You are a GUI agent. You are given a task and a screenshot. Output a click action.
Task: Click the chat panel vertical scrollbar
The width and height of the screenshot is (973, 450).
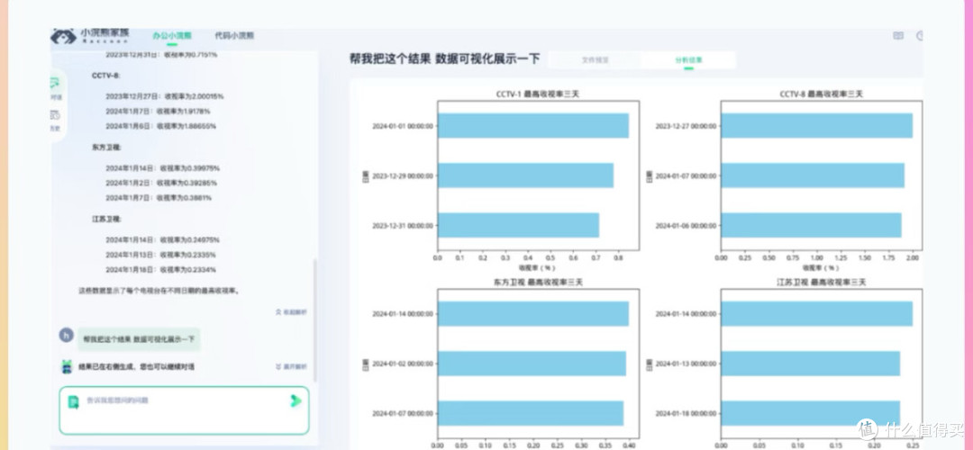click(314, 319)
